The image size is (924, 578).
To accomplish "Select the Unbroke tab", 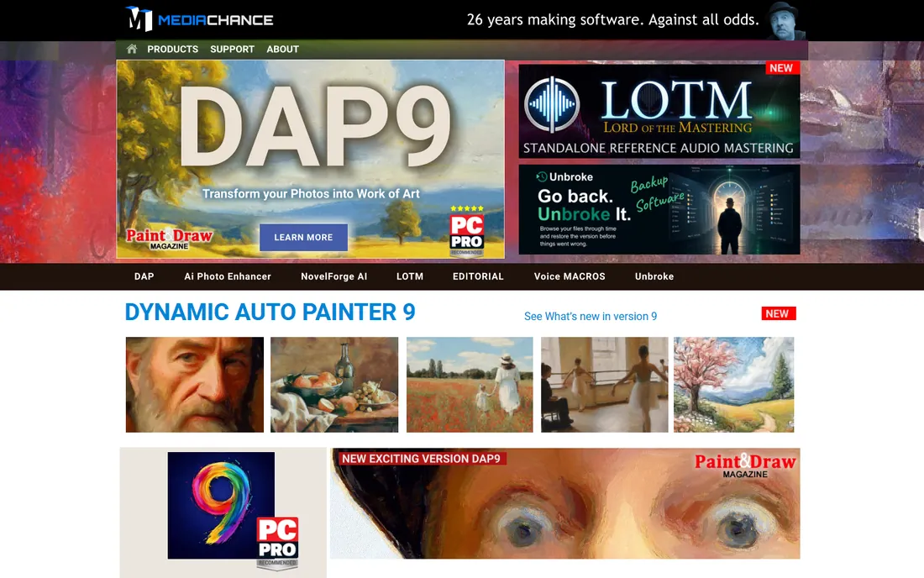I will click(x=654, y=276).
